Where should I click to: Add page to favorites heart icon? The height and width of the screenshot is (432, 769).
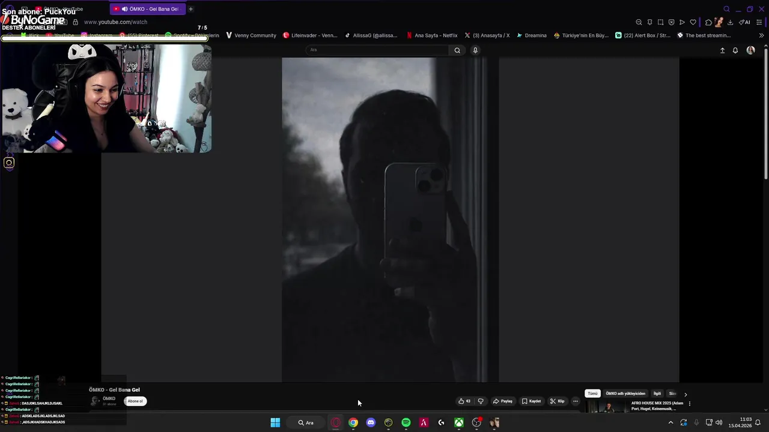coord(693,22)
